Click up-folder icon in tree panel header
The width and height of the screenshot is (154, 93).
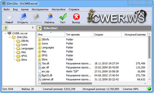(x=5, y=28)
